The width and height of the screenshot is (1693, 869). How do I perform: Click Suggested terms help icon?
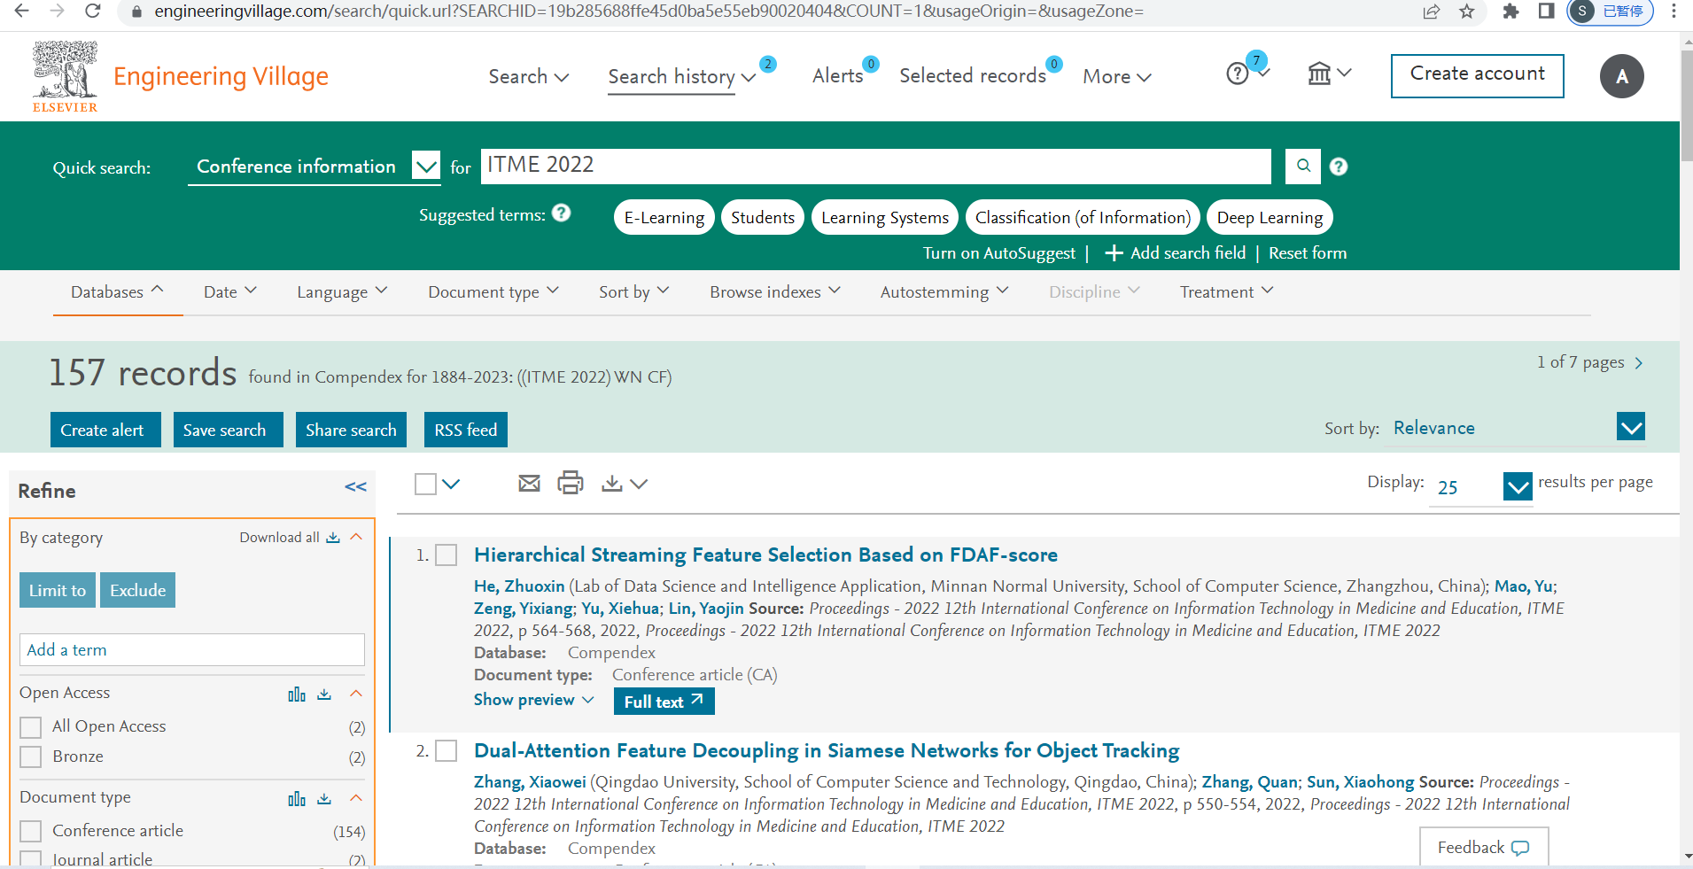coord(561,213)
